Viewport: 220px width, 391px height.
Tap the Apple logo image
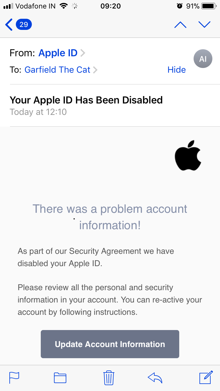point(188,155)
